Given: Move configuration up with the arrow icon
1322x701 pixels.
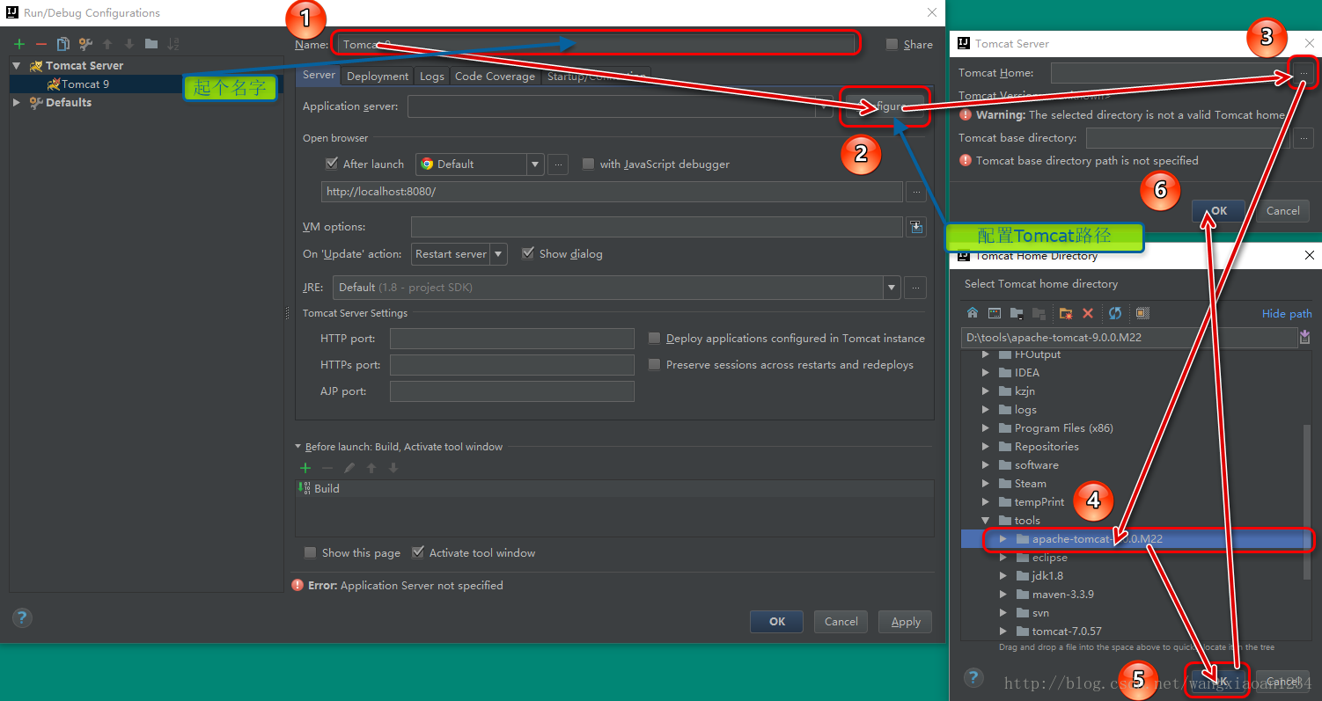Looking at the screenshot, I should click(107, 44).
